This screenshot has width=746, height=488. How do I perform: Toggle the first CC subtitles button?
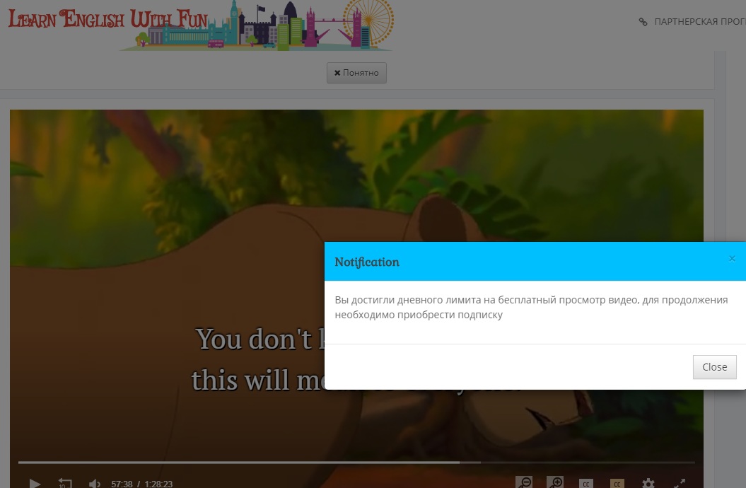[x=585, y=484]
